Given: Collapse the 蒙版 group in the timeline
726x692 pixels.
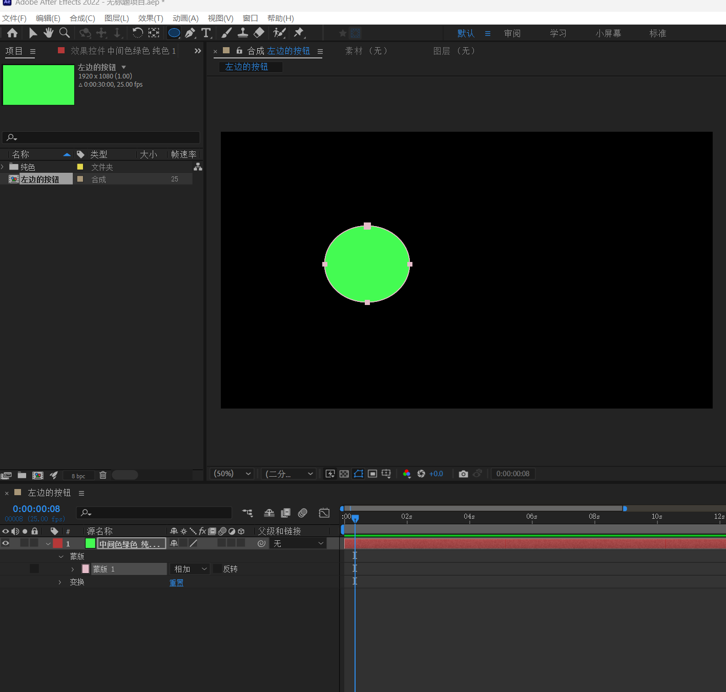Looking at the screenshot, I should [61, 556].
